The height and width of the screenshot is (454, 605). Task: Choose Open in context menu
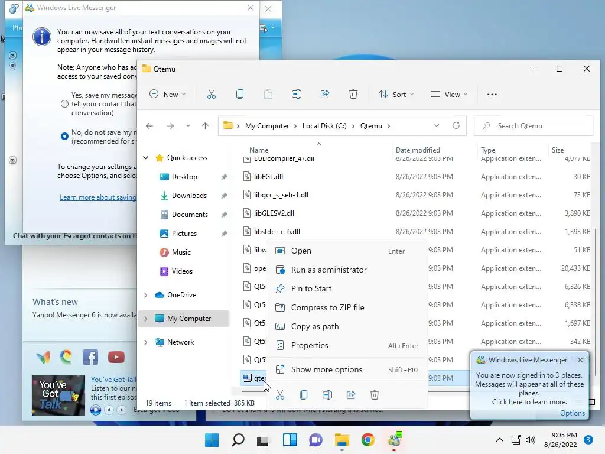coord(347,251)
